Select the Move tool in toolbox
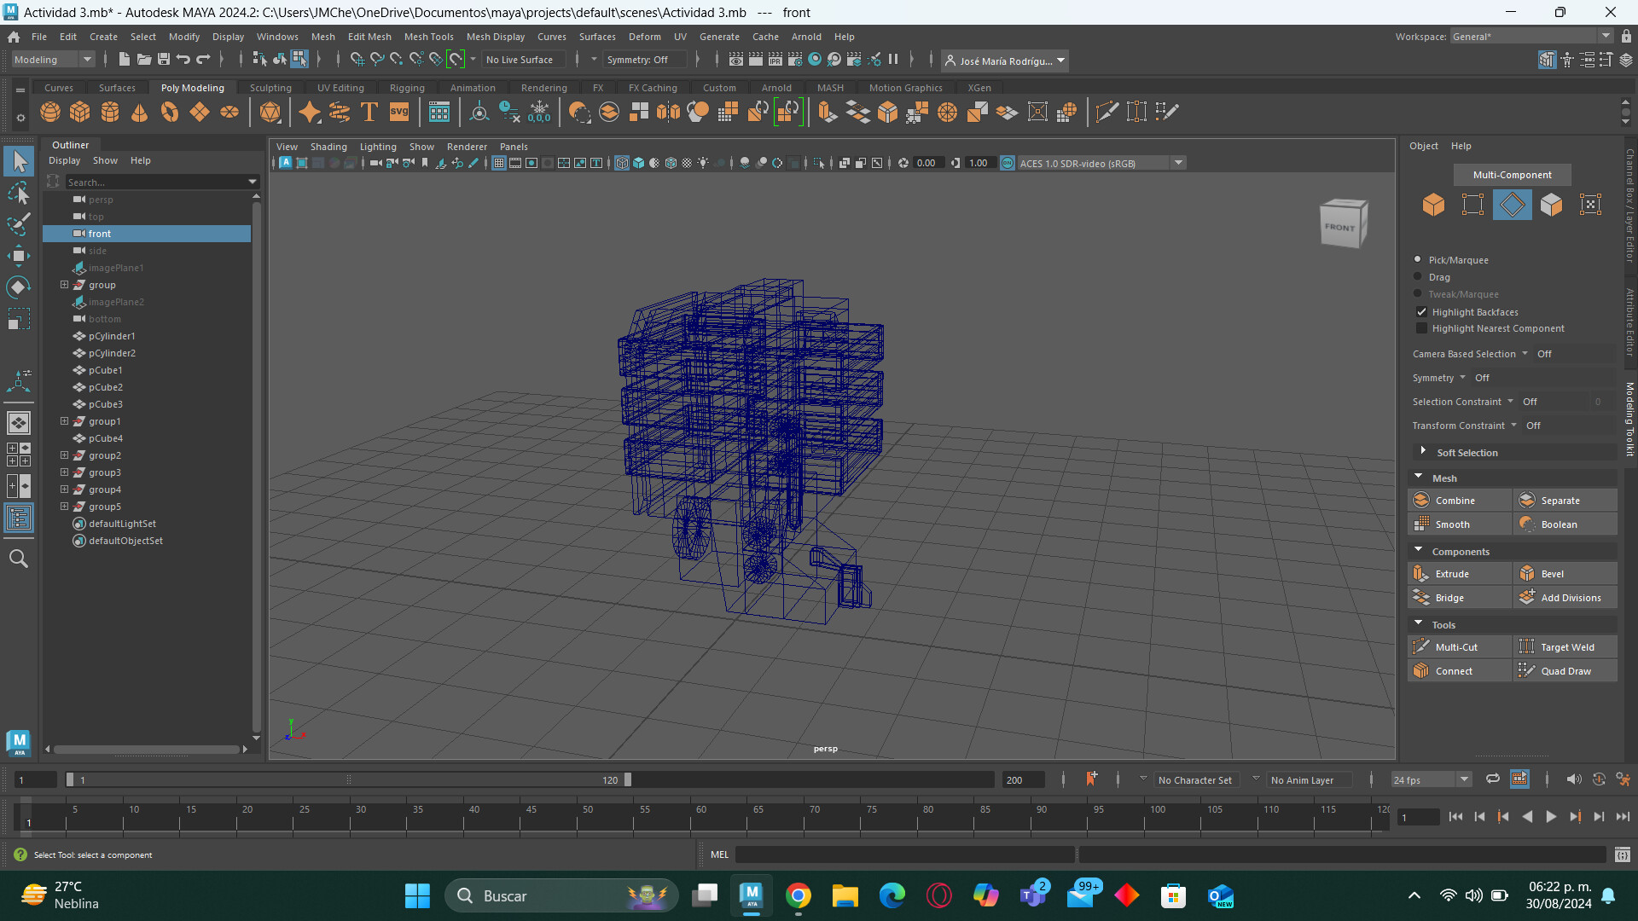Viewport: 1638px width, 921px height. tap(18, 255)
